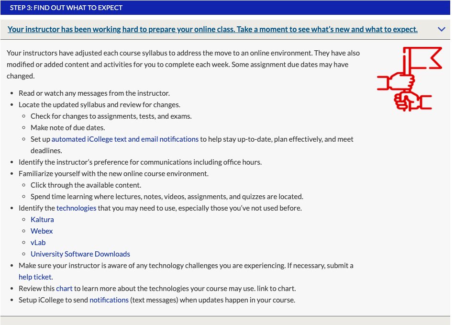Open the vLab link
Image resolution: width=455 pixels, height=325 pixels.
(x=38, y=243)
